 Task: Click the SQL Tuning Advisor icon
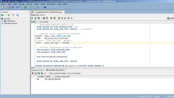click(x=47, y=18)
